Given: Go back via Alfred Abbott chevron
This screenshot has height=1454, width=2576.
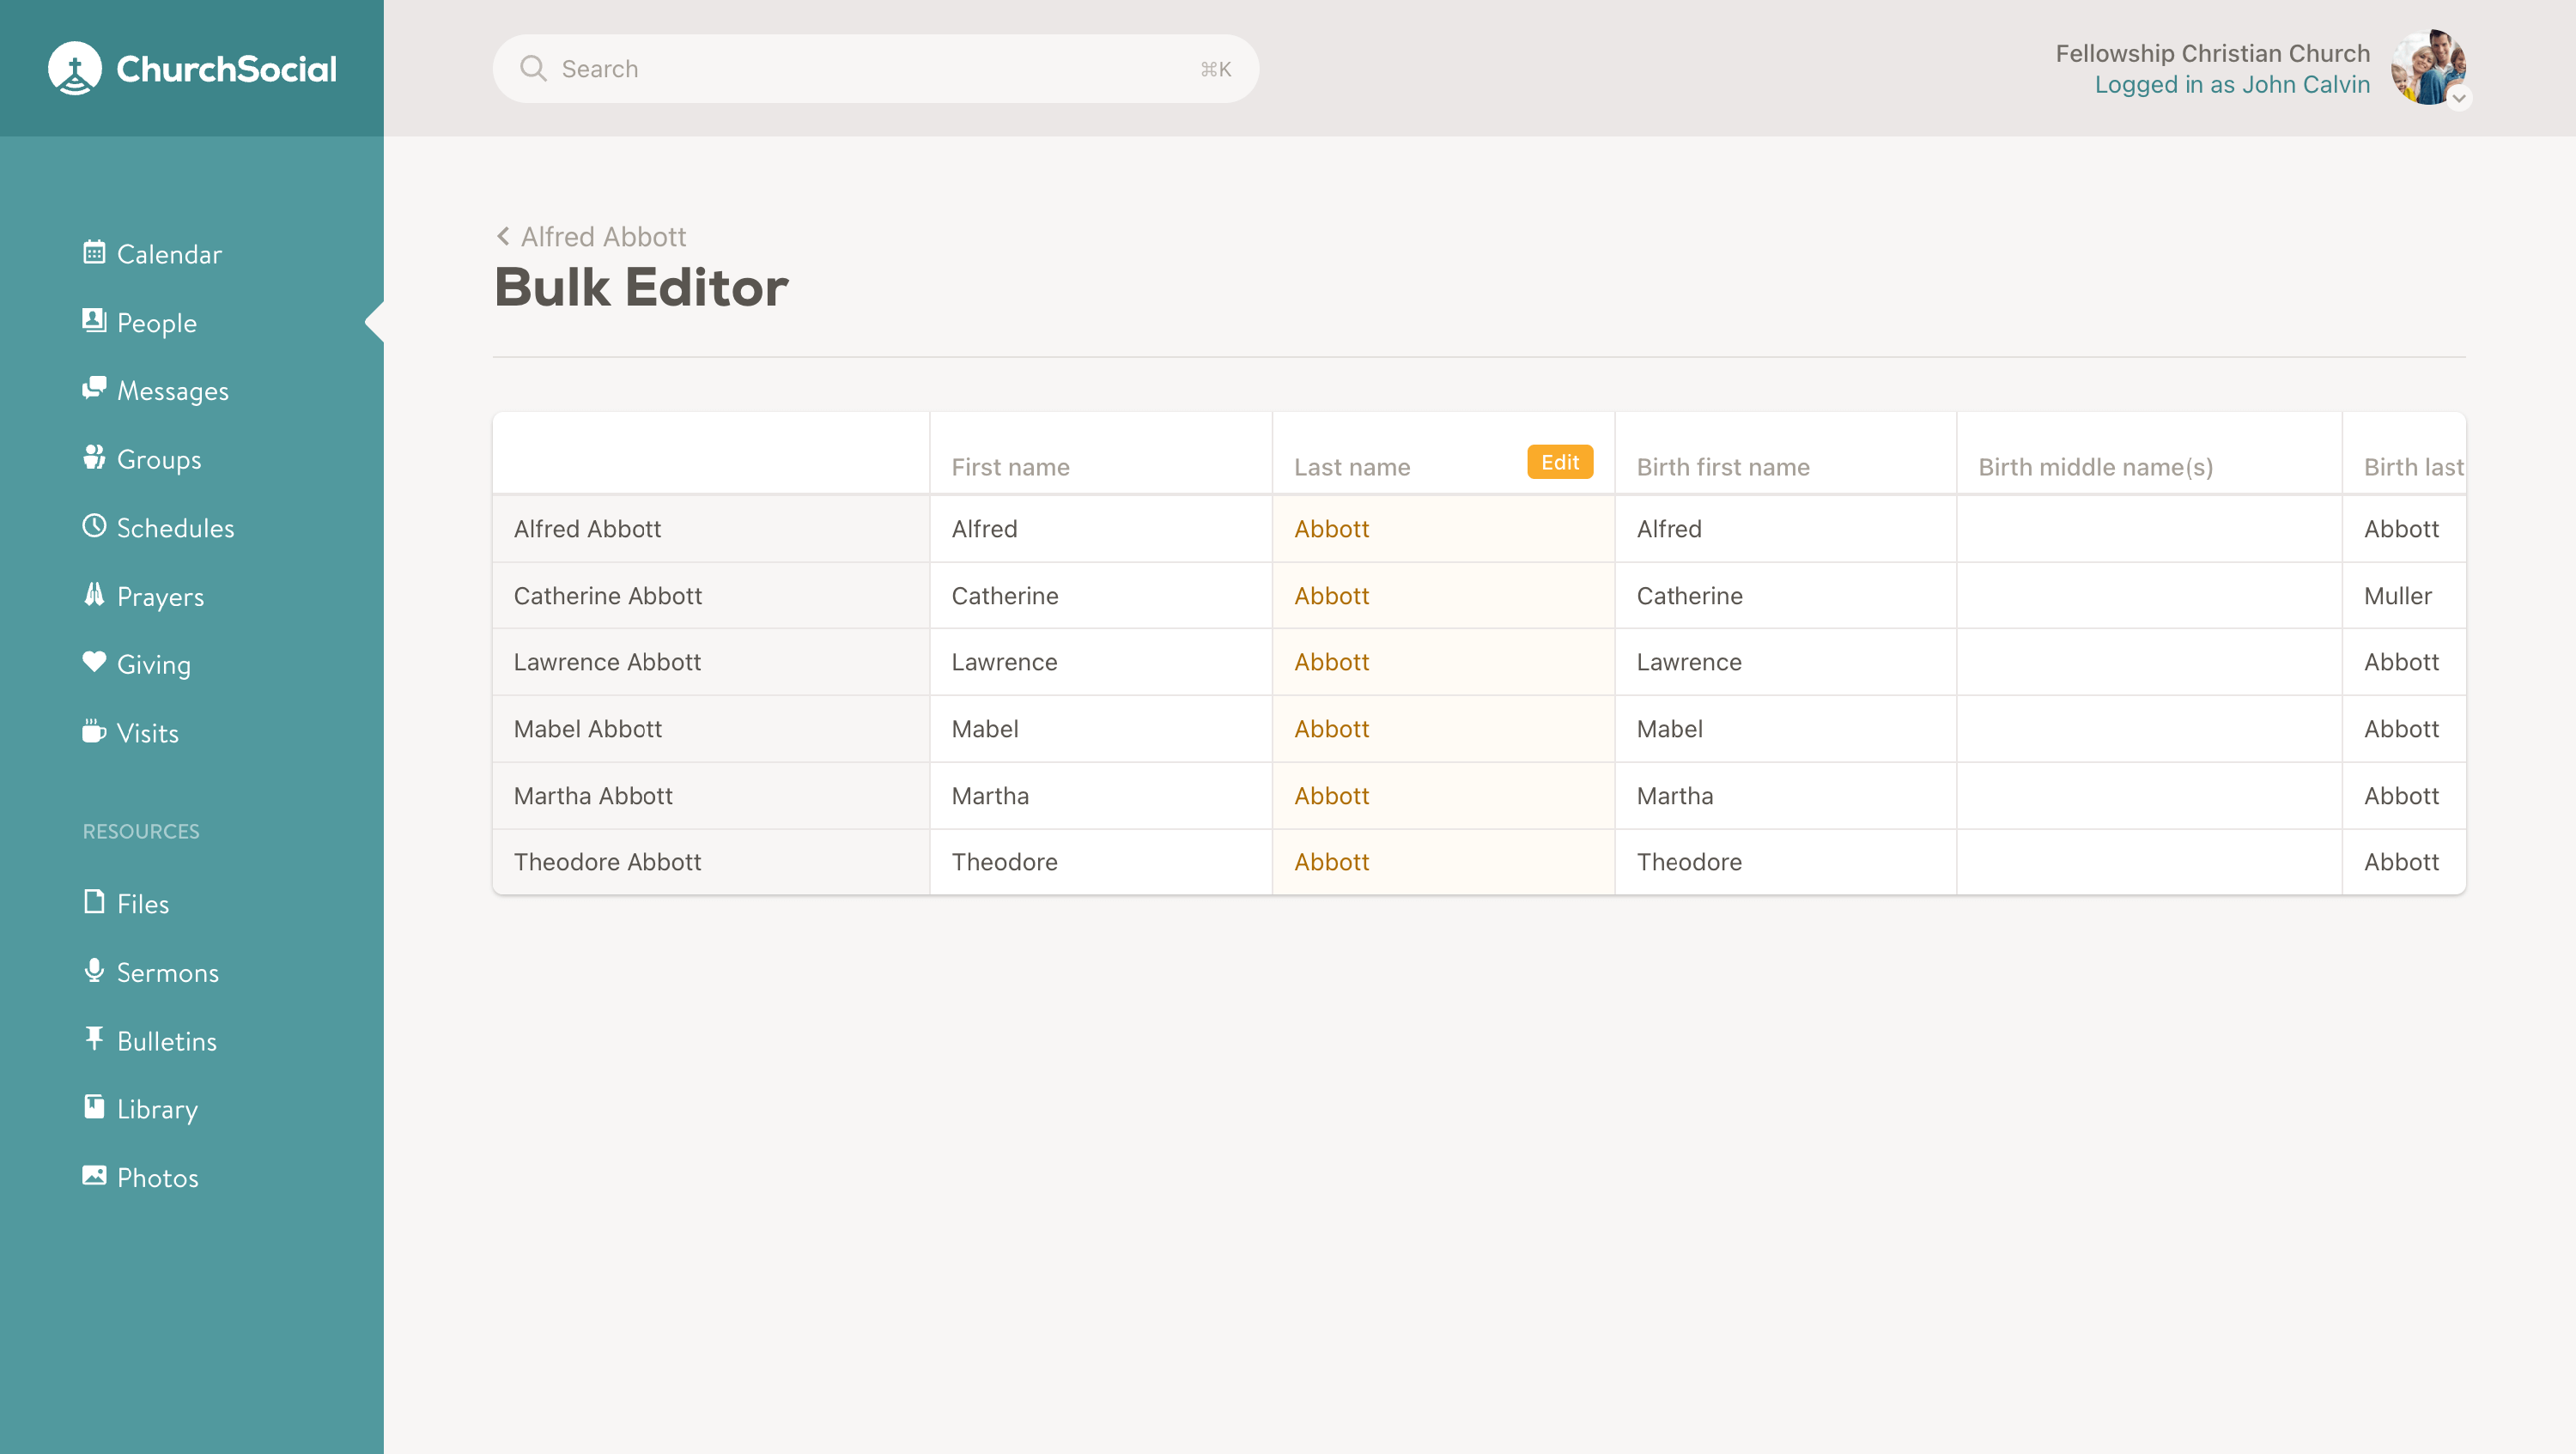Looking at the screenshot, I should (503, 237).
